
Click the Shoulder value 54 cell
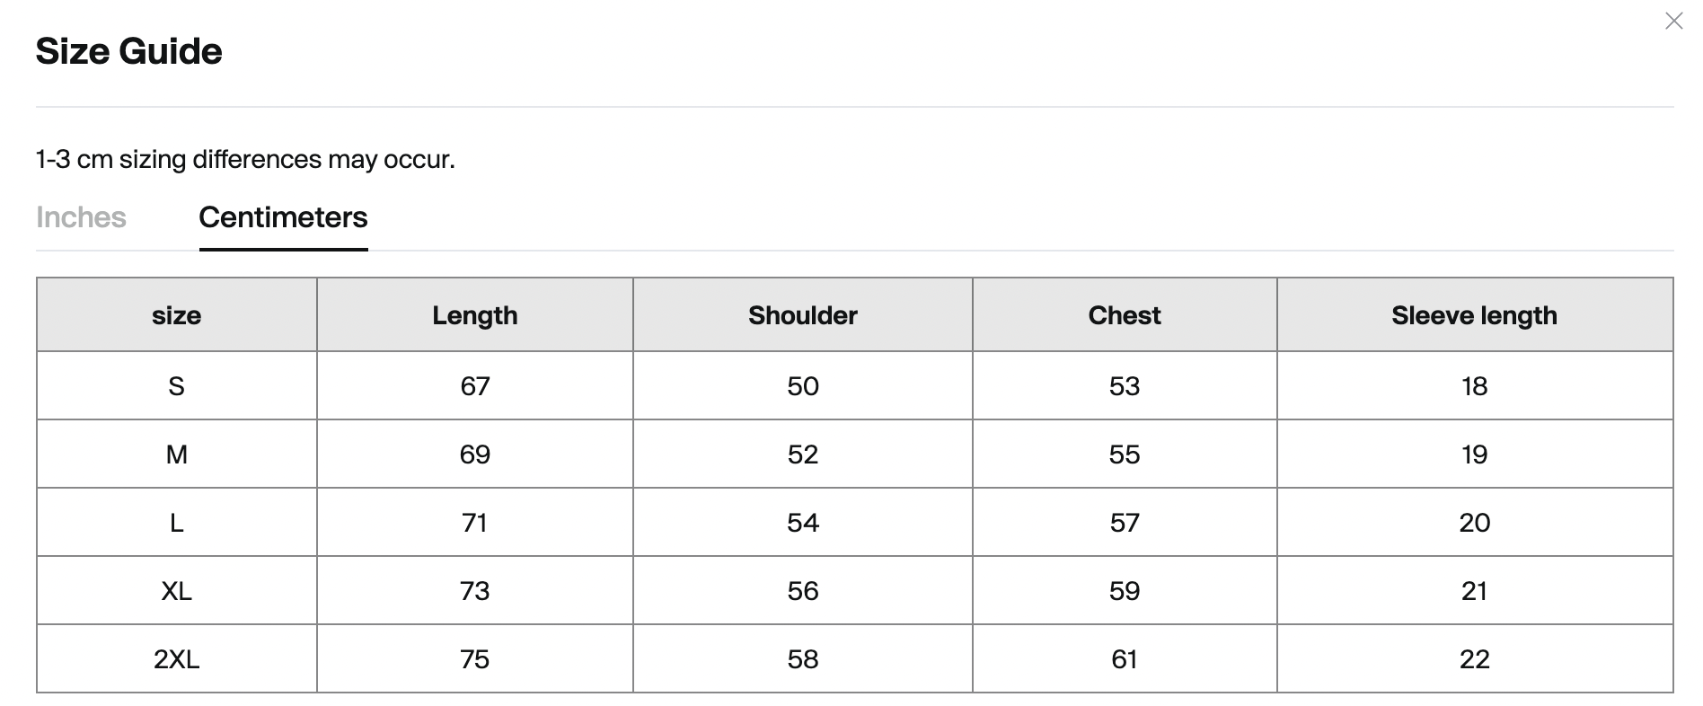803,523
